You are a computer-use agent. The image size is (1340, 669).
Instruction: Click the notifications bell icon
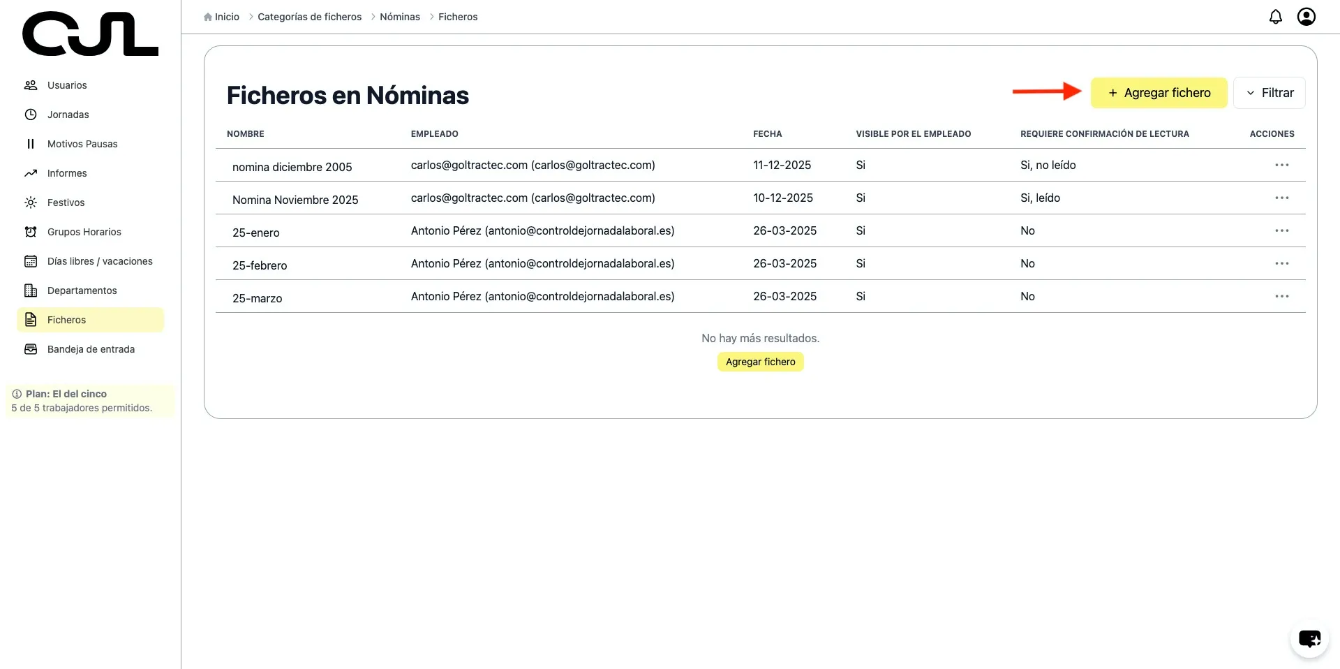tap(1275, 17)
